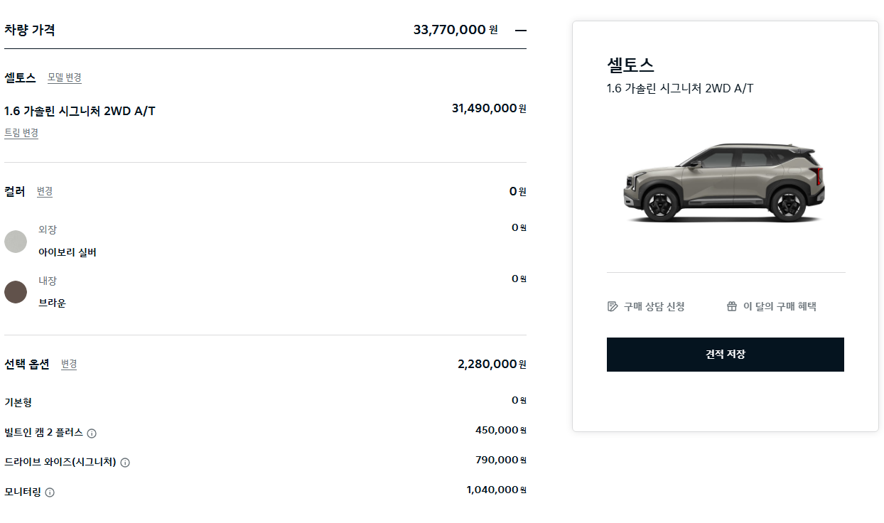Click 변경 next to 선택 옵션
This screenshot has height=523, width=884.
point(69,364)
